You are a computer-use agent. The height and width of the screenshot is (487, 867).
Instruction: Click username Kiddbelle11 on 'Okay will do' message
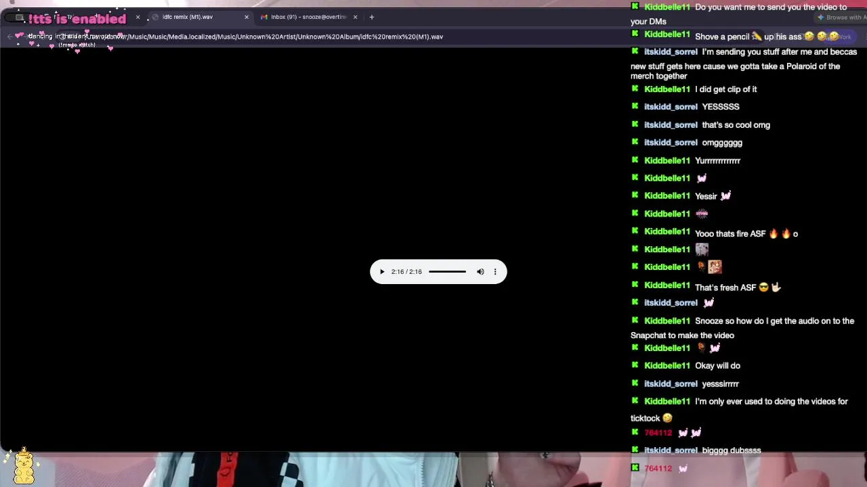(667, 365)
